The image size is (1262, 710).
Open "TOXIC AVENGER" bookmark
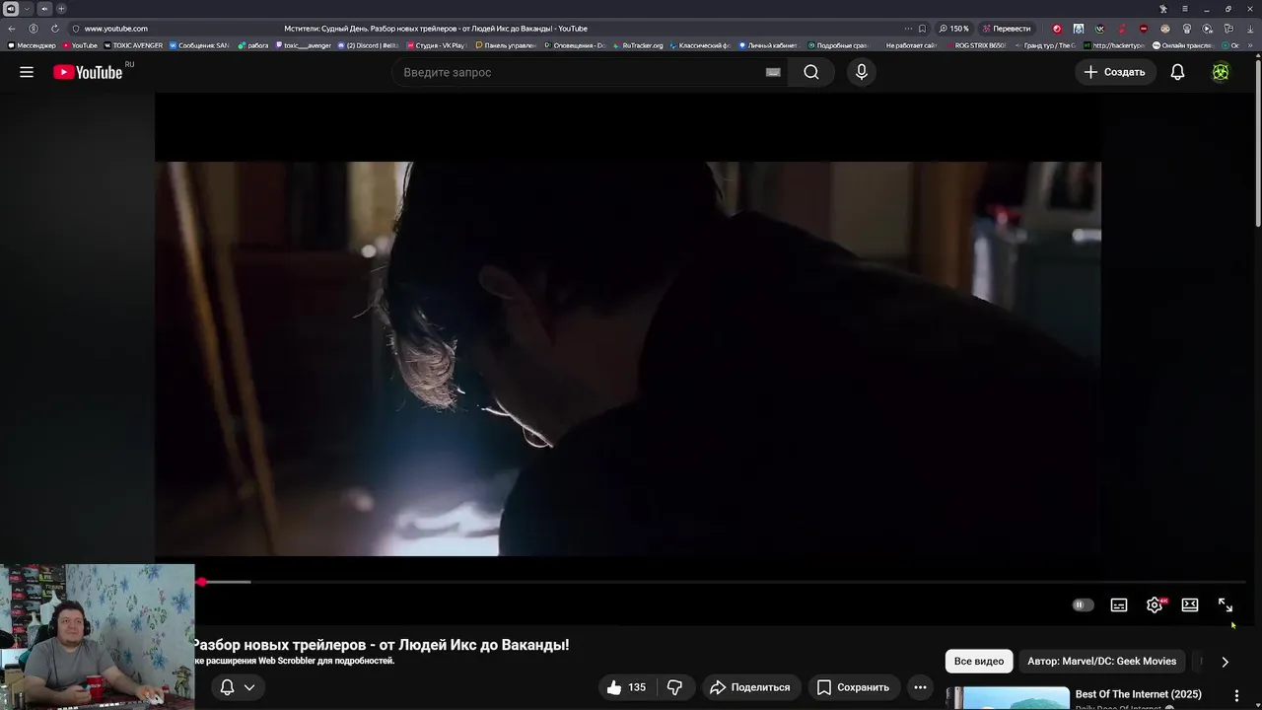tap(133, 45)
